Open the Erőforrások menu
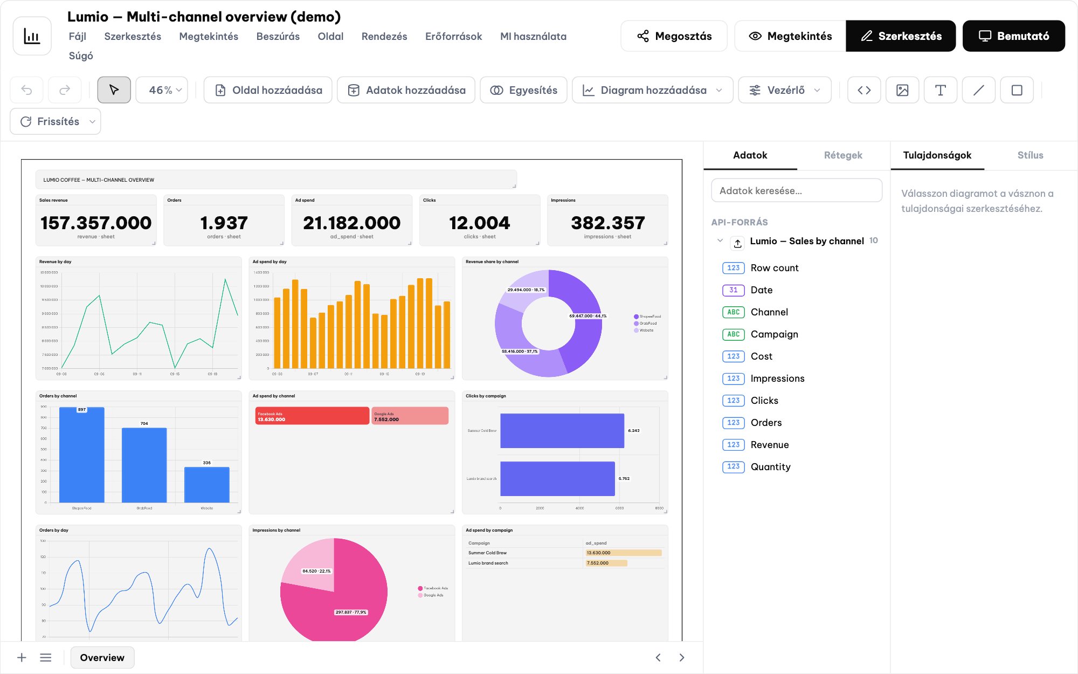Viewport: 1078px width, 674px height. tap(453, 36)
